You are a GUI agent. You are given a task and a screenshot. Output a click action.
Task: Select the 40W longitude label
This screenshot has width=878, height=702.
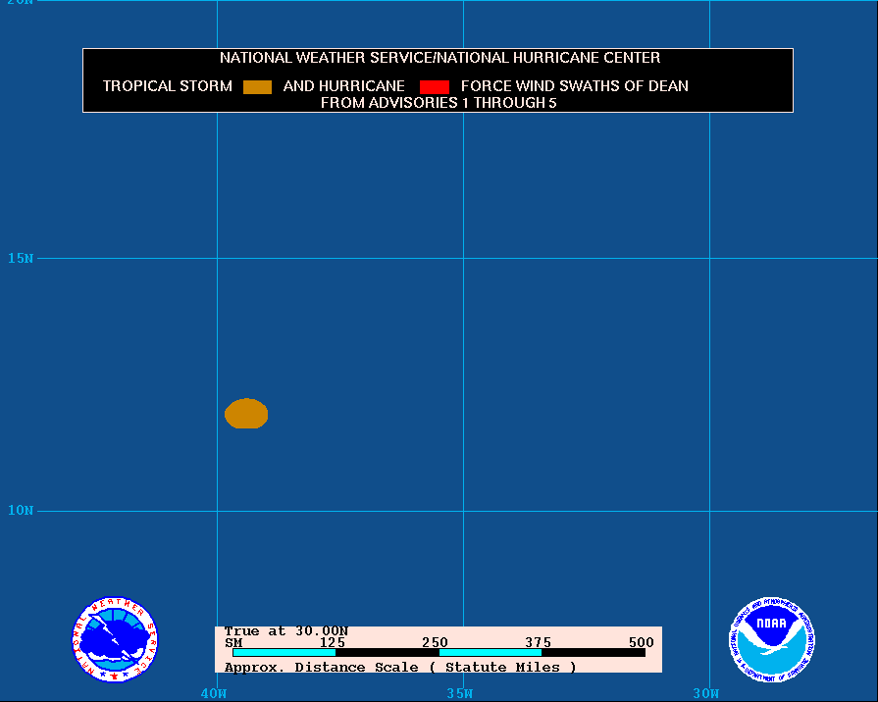coord(214,693)
